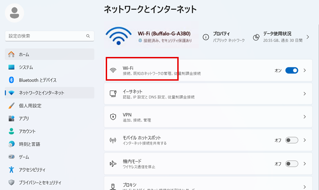Click 20.55 GB、過去 30 日間 usage text
Screen dimensions: 319x190
click(283, 40)
